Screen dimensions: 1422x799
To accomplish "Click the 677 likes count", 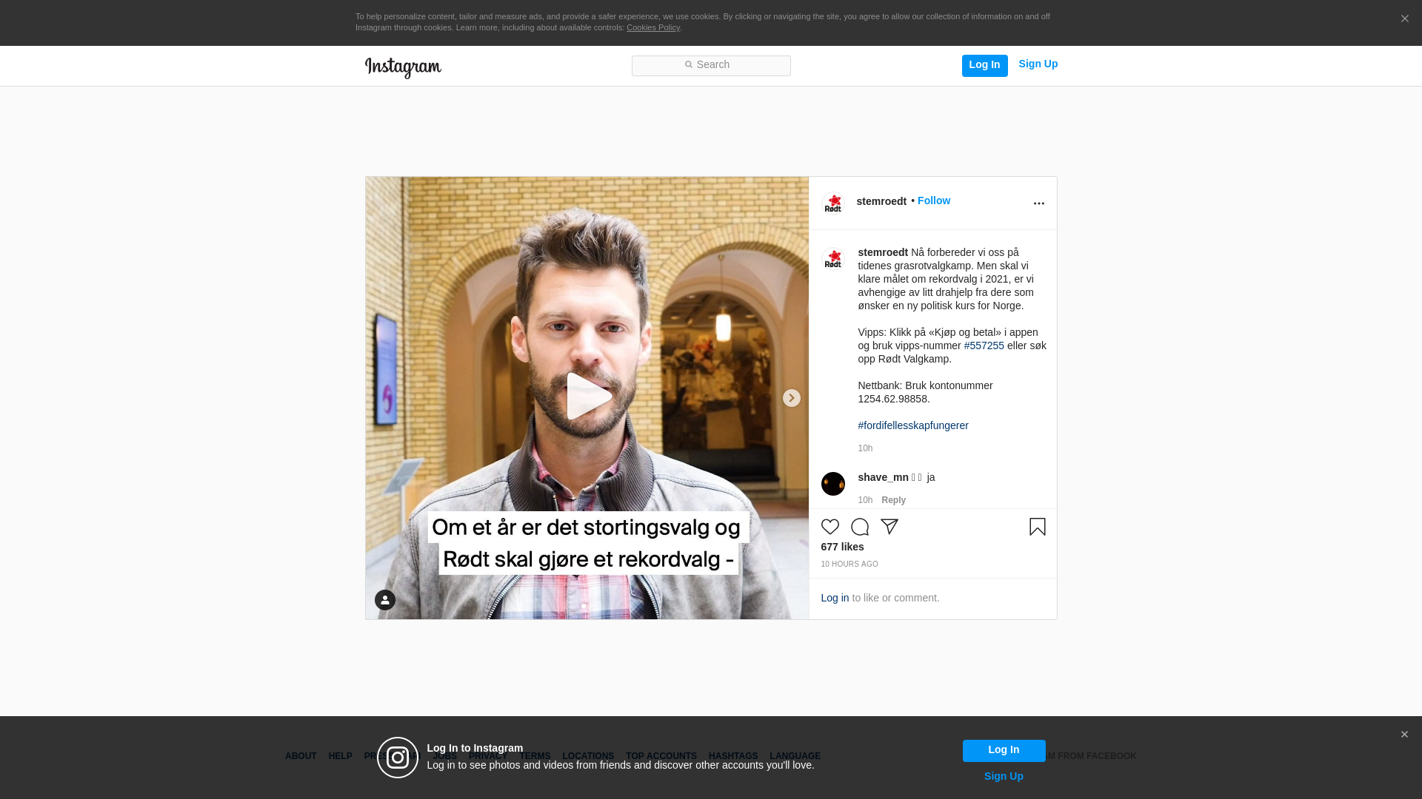I will [843, 547].
